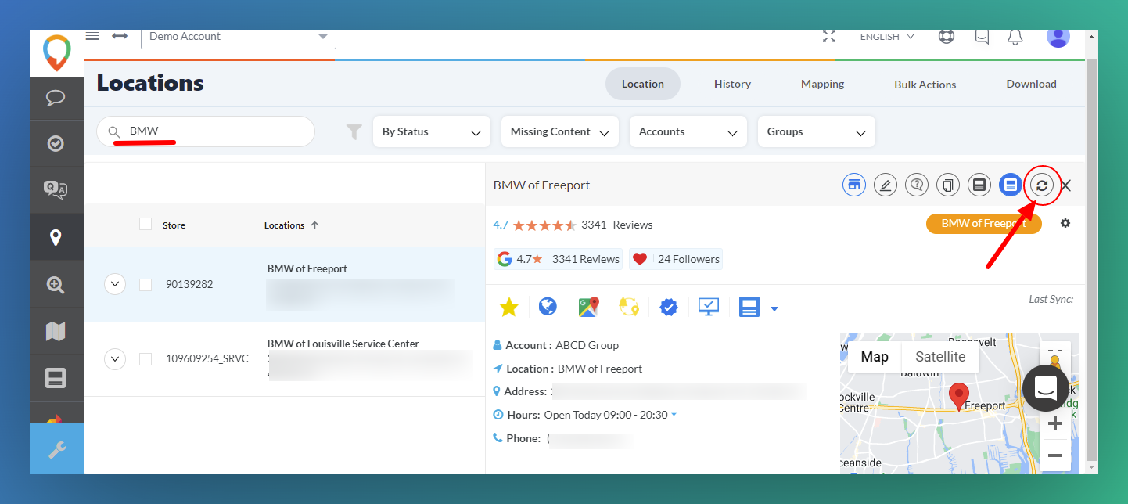1128x504 pixels.
Task: Click the app logo in the top left
Action: point(56,52)
